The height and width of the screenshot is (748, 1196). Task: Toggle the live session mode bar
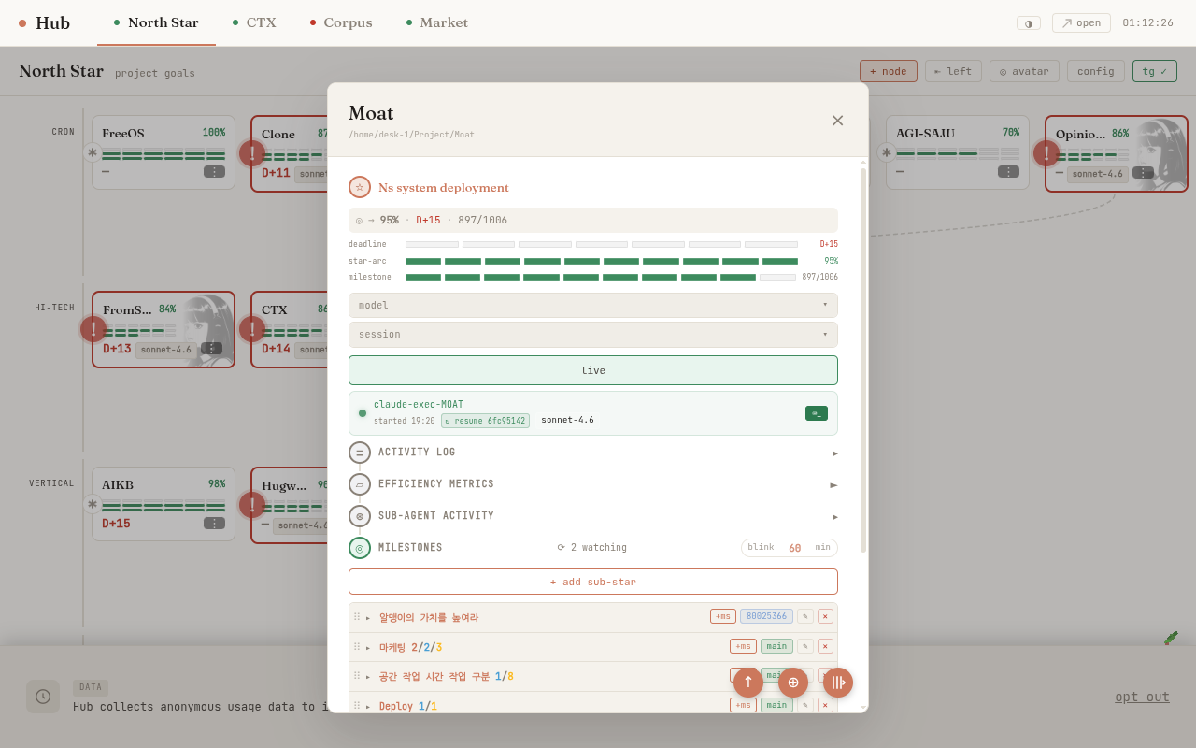click(x=593, y=370)
